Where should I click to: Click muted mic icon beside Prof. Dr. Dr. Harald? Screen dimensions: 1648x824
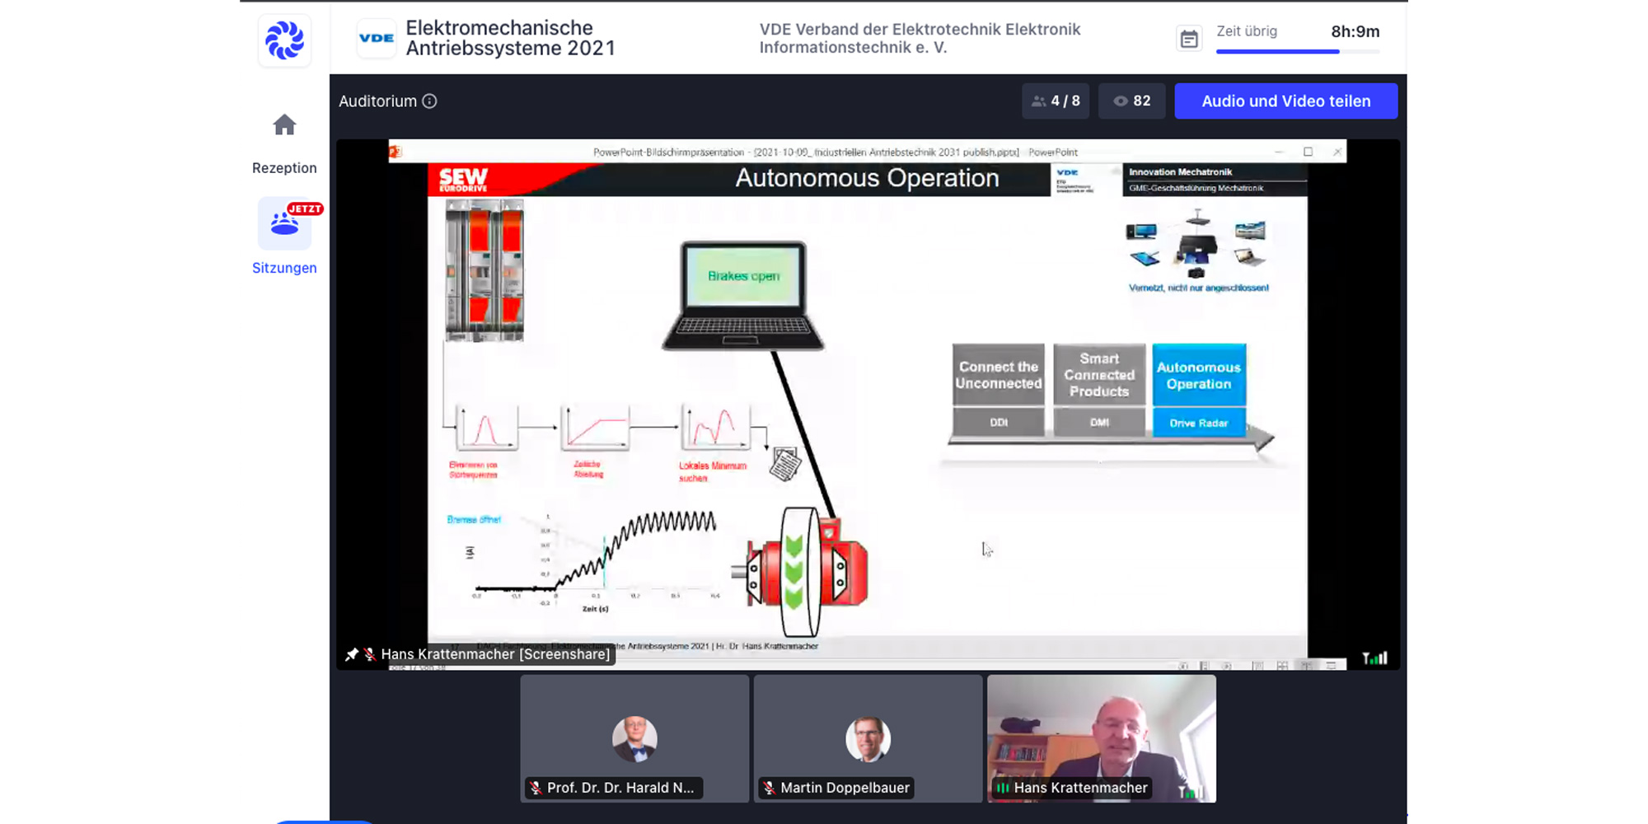[536, 788]
